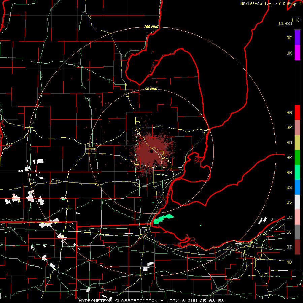Click the BI legend label text
This screenshot has height=303, width=303.
click(289, 247)
